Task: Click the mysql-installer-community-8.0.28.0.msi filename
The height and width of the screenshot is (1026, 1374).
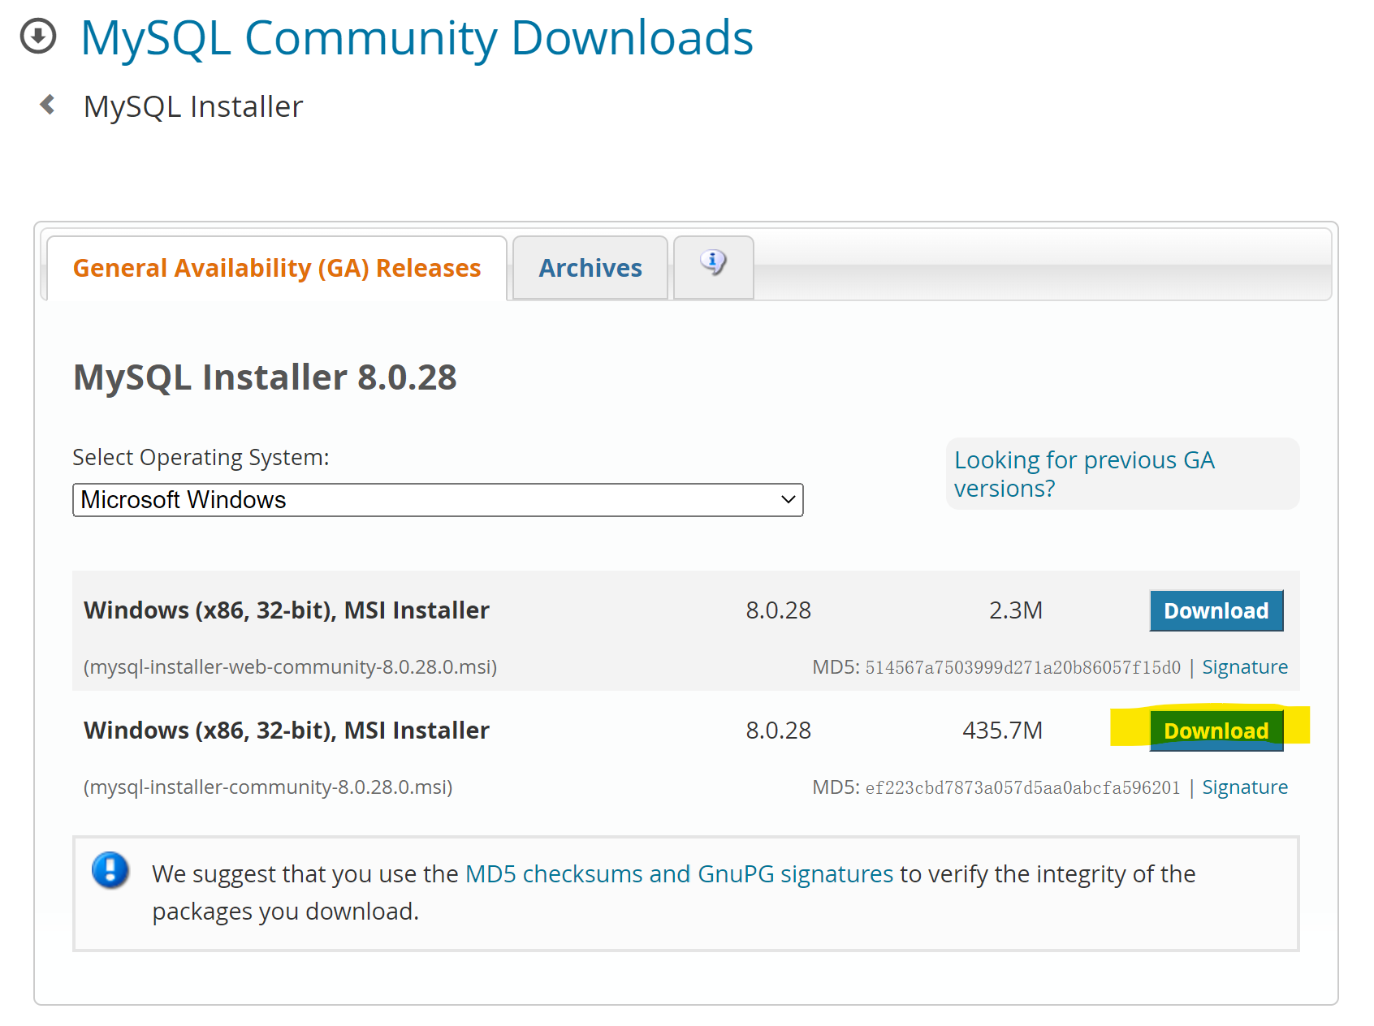Action: [x=268, y=787]
